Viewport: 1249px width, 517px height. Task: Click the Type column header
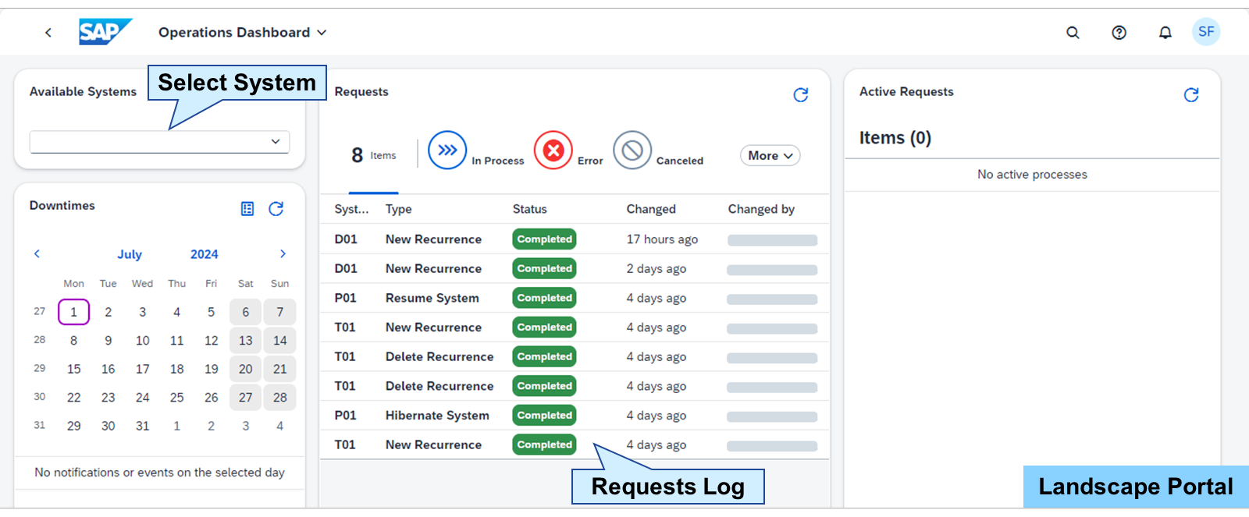(398, 209)
